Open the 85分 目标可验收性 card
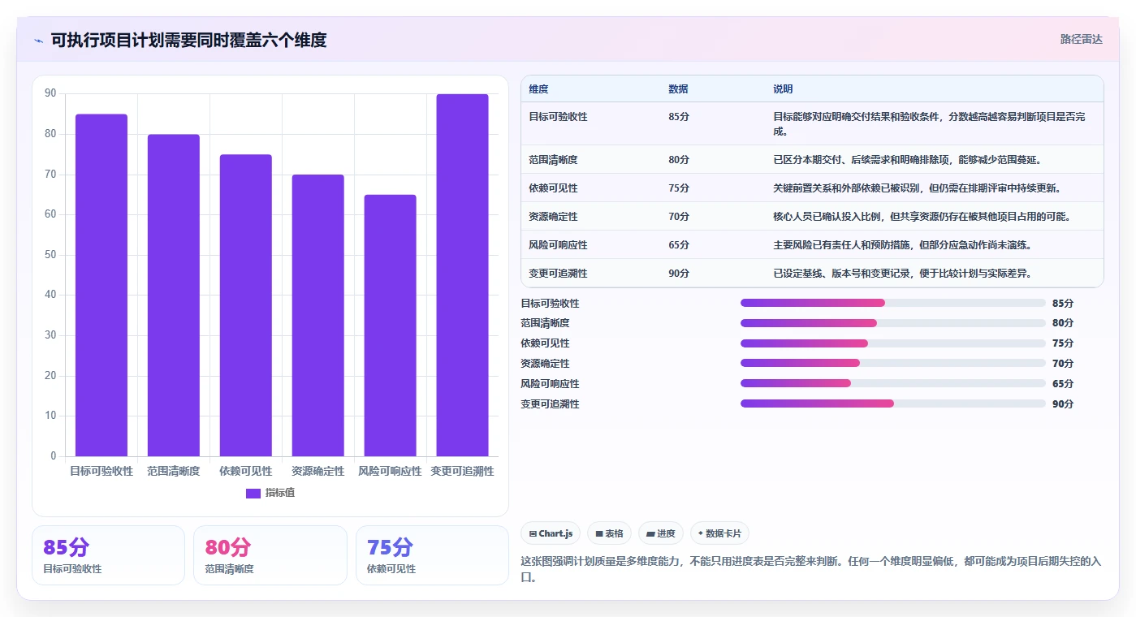The height and width of the screenshot is (617, 1136). [x=108, y=555]
